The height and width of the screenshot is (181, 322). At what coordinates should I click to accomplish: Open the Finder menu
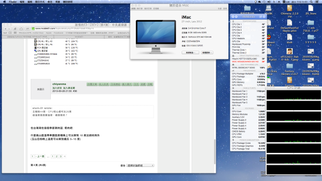click(x=13, y=2)
